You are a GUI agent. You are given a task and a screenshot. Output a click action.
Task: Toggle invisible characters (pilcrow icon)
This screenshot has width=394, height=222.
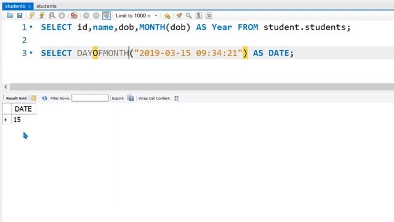[x=199, y=15]
